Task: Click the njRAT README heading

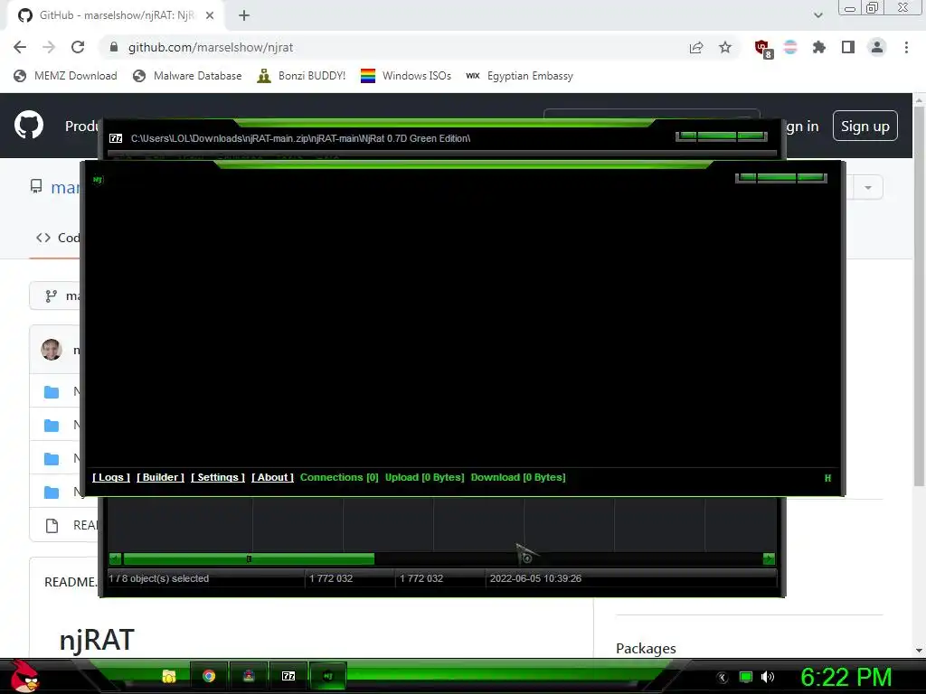Action: (97, 640)
